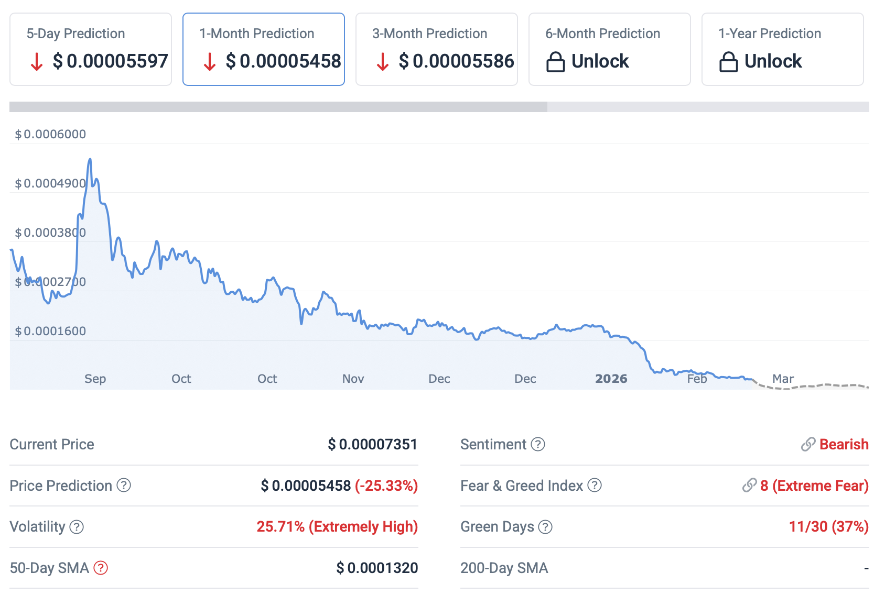Click the red help icon by 50-Day SMA
Image resolution: width=885 pixels, height=595 pixels.
coord(101,568)
